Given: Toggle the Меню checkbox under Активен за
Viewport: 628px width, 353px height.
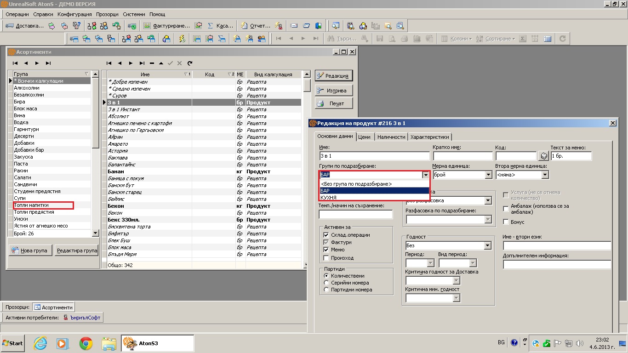Looking at the screenshot, I should coord(326,250).
